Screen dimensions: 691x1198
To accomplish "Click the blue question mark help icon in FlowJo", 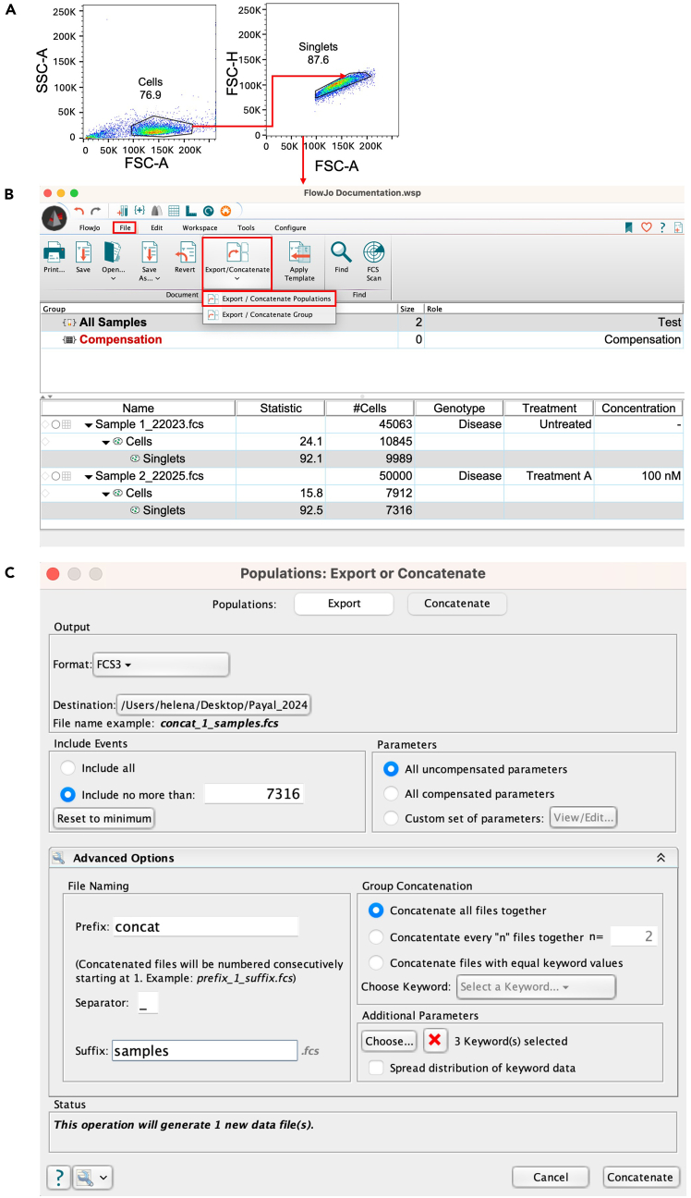I will point(662,226).
